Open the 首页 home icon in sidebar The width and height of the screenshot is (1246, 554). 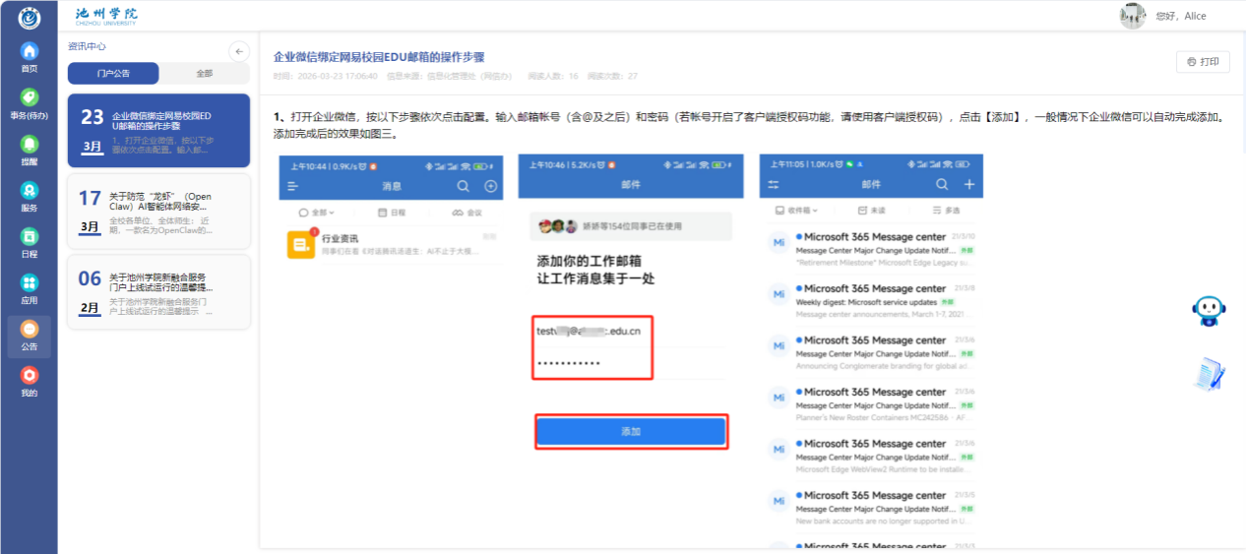[x=30, y=56]
